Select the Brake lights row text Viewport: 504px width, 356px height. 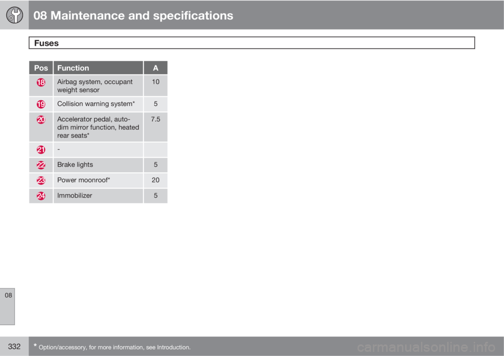click(75, 165)
